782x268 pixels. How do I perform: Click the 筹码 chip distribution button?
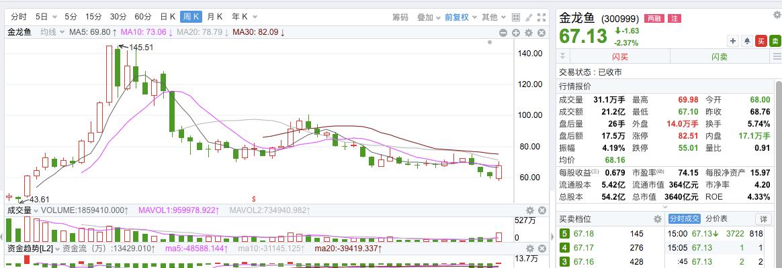[400, 17]
